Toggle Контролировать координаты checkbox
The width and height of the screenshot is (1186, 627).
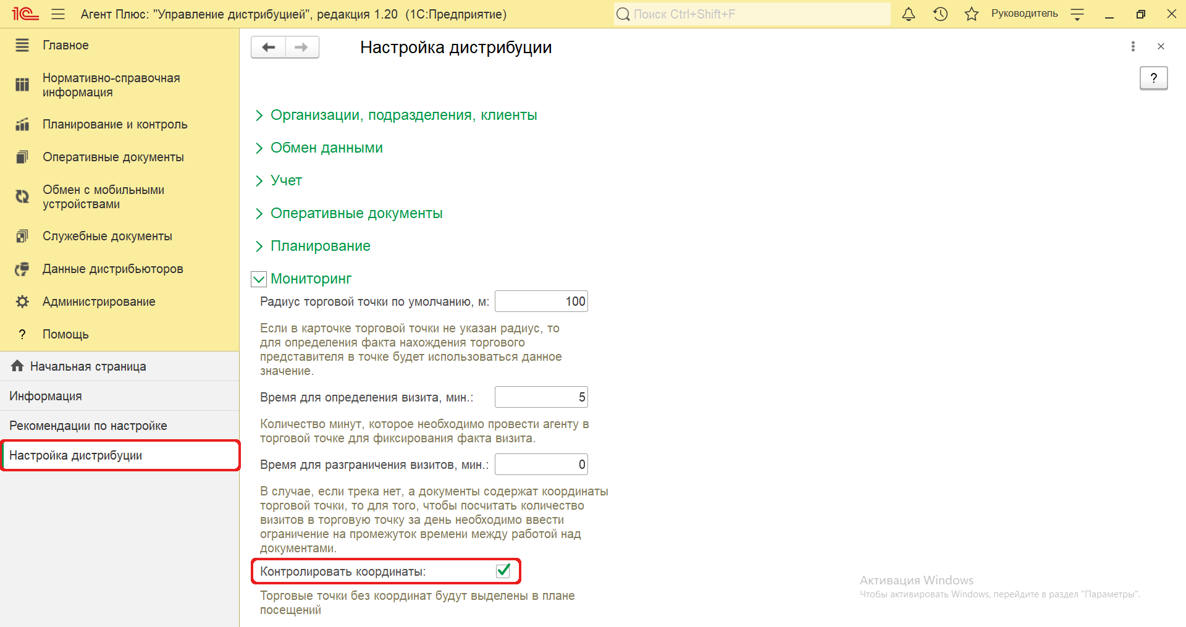(x=503, y=570)
